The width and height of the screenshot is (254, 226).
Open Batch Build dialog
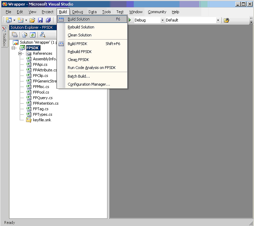coord(92,76)
